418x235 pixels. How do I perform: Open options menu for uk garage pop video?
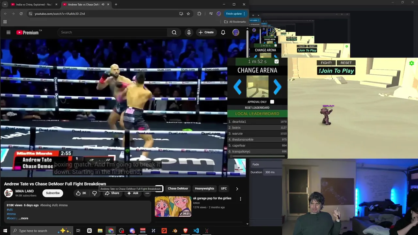(240, 199)
